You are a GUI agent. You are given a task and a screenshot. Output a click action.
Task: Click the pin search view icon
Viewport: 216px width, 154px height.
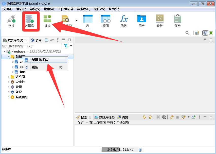[193, 117]
